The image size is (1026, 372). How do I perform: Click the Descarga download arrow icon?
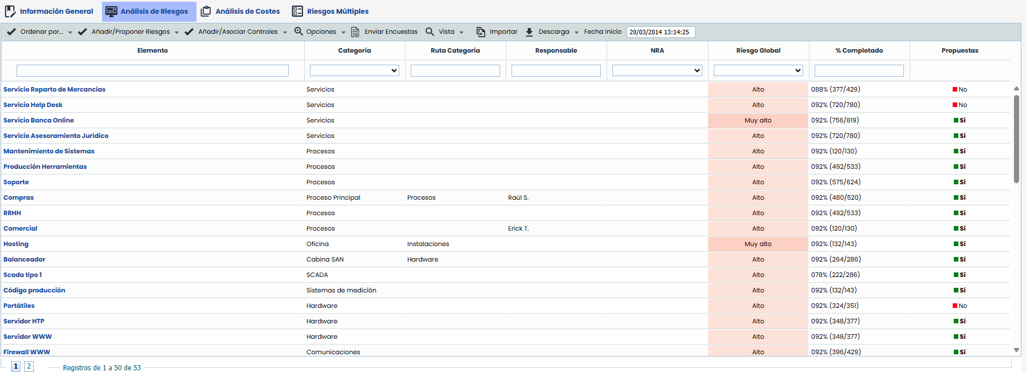[x=529, y=32]
